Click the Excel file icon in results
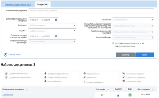Screen dimensions: 160x98 tap(130, 95)
